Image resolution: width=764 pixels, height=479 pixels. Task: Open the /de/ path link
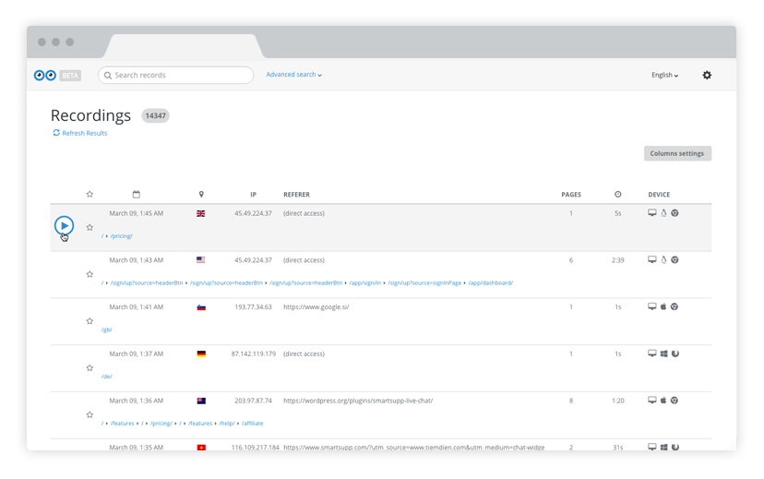click(x=107, y=377)
